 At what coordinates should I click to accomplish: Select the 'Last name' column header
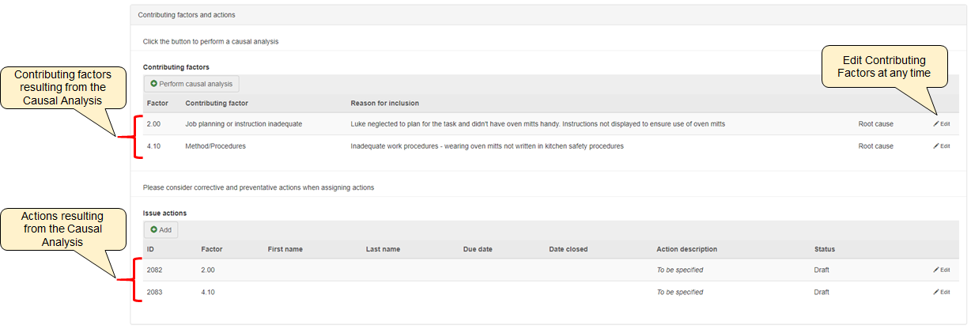[383, 249]
